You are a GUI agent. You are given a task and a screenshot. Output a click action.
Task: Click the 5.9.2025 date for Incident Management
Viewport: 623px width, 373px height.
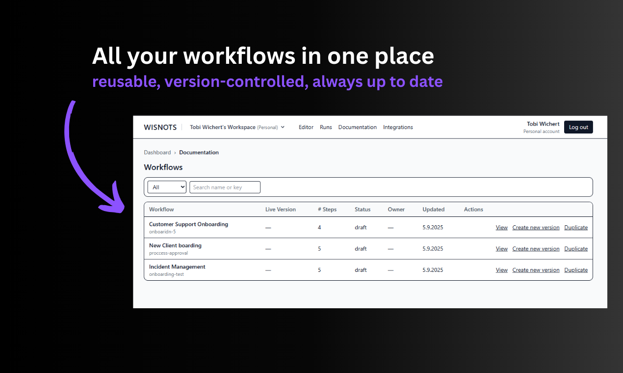433,270
